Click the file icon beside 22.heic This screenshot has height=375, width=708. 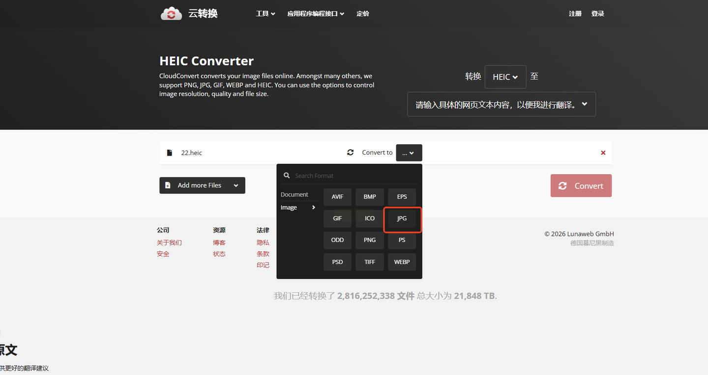pyautogui.click(x=170, y=153)
